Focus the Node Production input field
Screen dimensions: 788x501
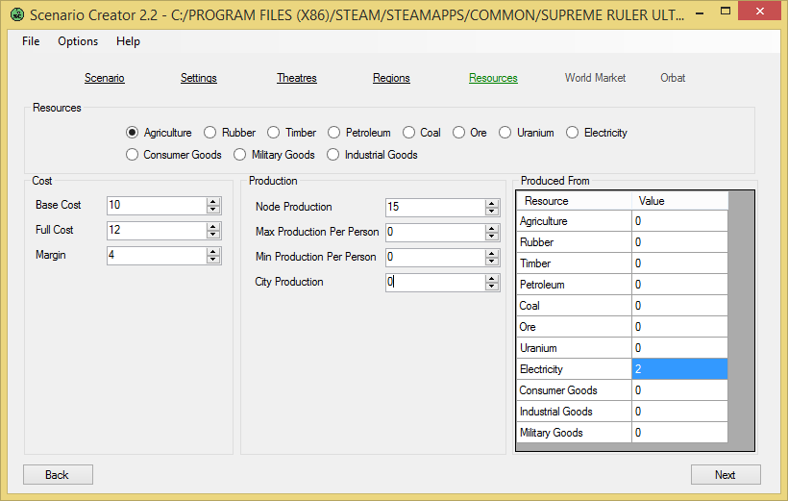pyautogui.click(x=435, y=208)
